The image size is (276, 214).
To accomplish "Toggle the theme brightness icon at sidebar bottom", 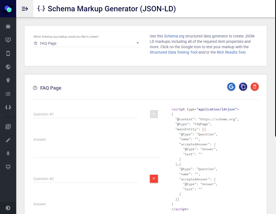I will pyautogui.click(x=8, y=208).
